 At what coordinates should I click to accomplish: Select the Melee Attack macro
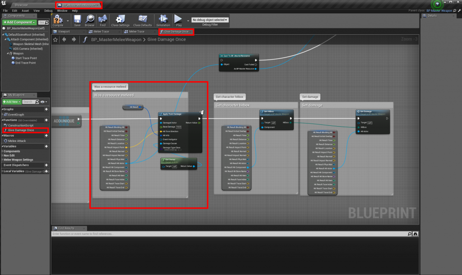17,141
